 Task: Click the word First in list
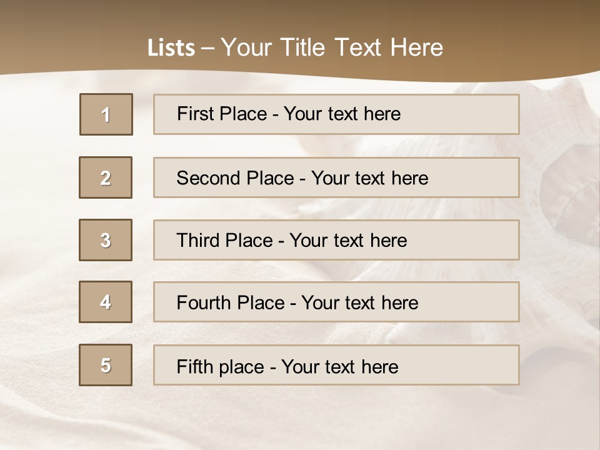click(x=194, y=114)
